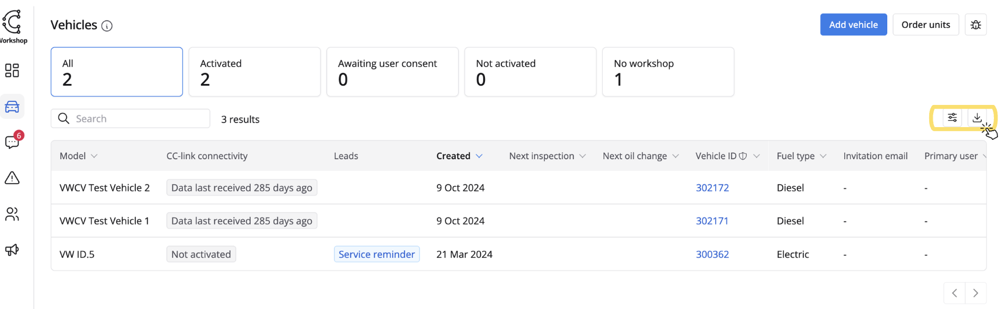The width and height of the screenshot is (1005, 309).
Task: Select the vehicles car icon in sidebar
Action: (12, 107)
